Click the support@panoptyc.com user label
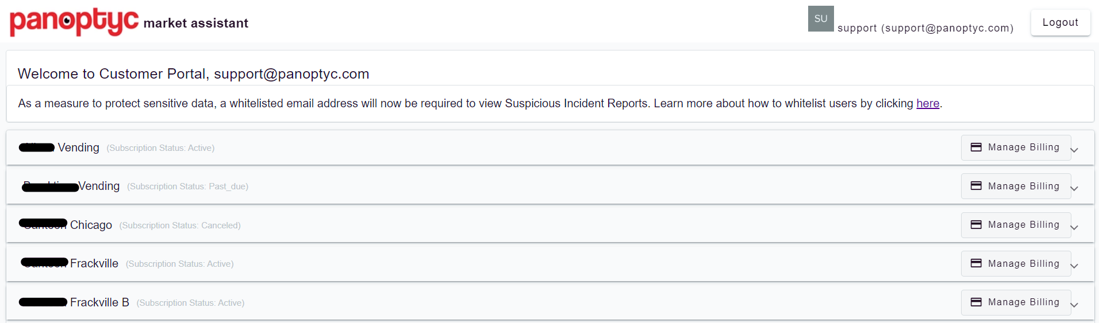This screenshot has height=323, width=1099. tap(925, 28)
